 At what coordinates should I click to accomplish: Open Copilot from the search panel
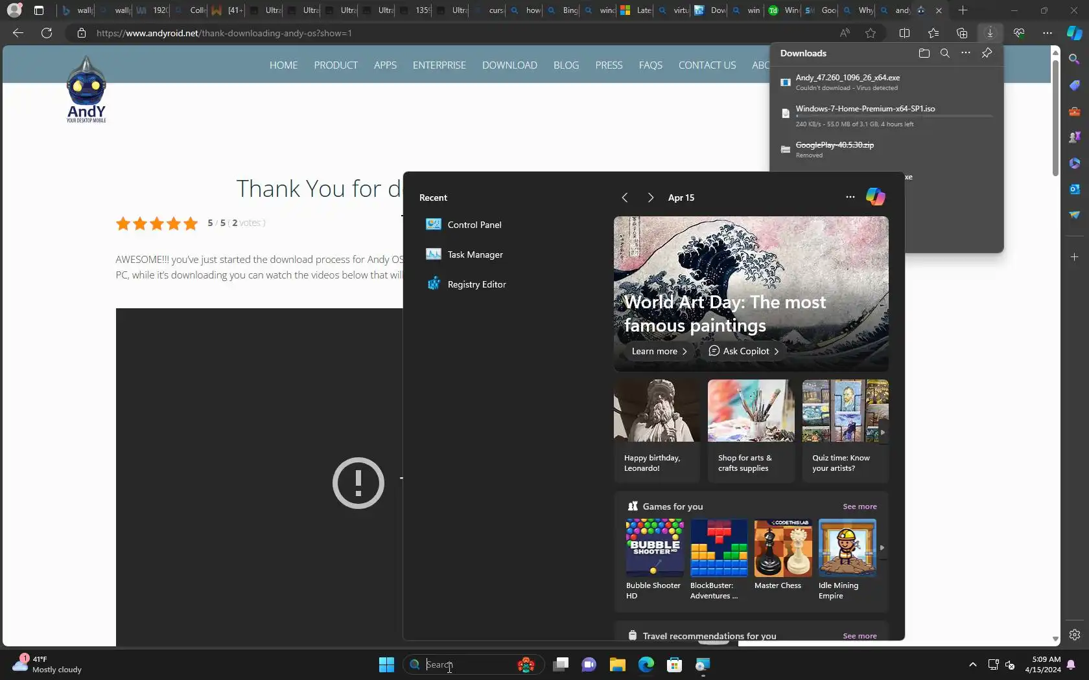pos(876,197)
